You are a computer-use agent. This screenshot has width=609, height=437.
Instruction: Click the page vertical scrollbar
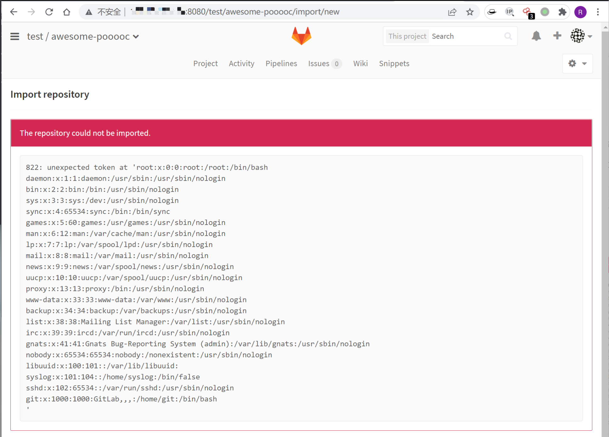click(x=605, y=220)
